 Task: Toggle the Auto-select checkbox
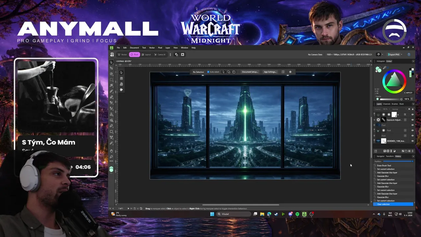208,72
